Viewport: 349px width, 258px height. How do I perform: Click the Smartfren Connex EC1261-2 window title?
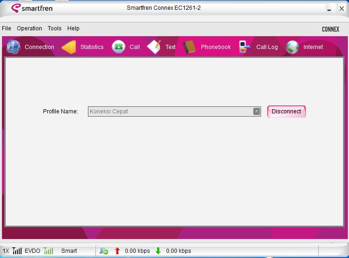164,8
